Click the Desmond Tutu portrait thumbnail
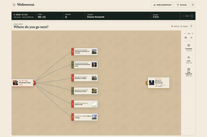 point(15,83)
